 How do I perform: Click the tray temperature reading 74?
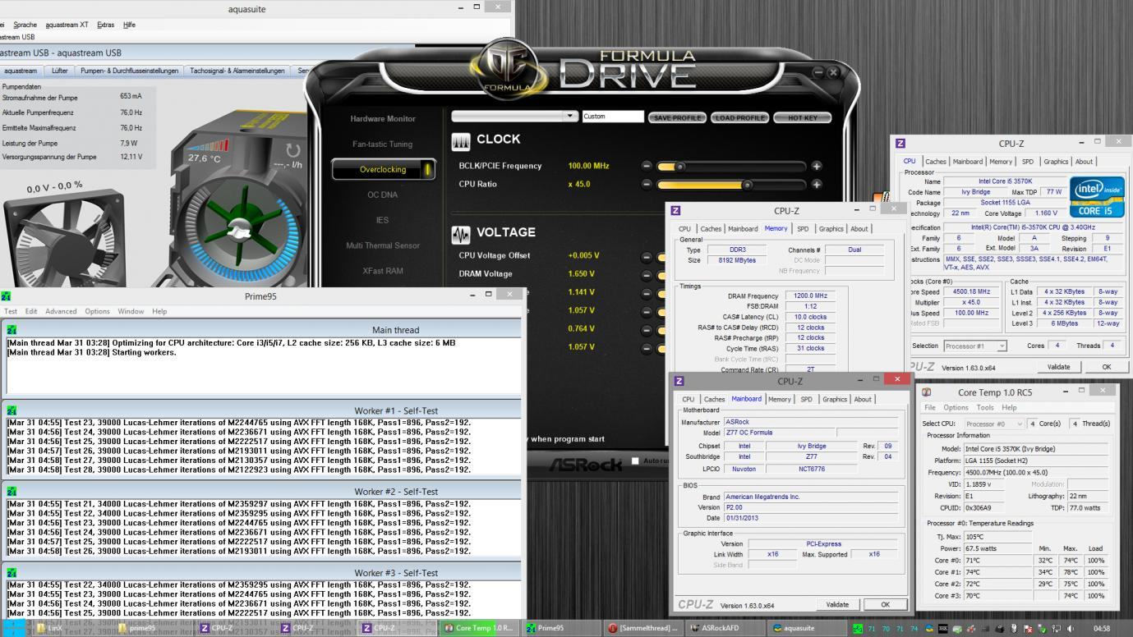[x=914, y=629]
